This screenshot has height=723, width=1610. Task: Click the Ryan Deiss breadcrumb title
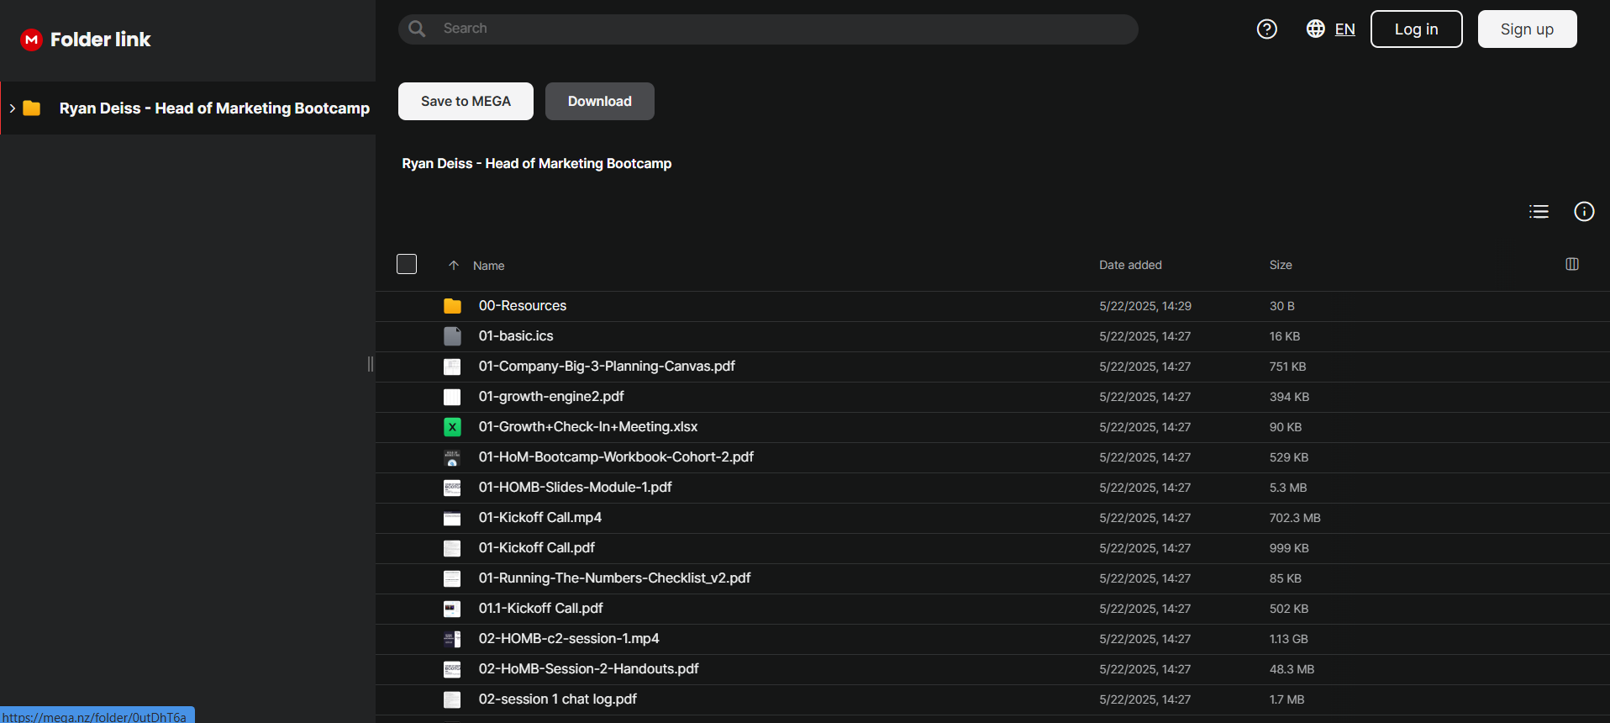(536, 163)
